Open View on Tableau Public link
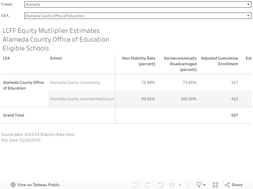This screenshot has height=189, width=253. (38, 185)
